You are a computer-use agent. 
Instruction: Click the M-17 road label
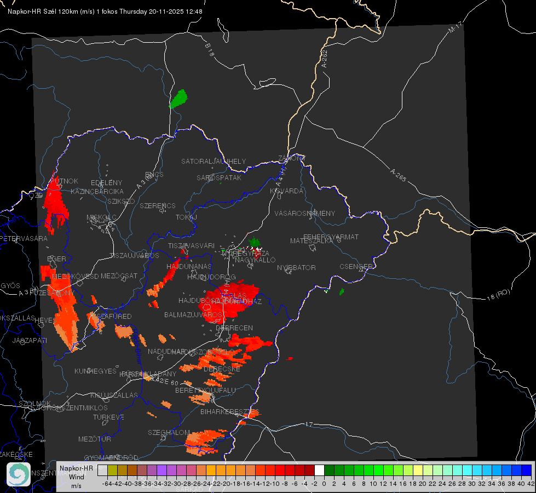tap(455, 27)
